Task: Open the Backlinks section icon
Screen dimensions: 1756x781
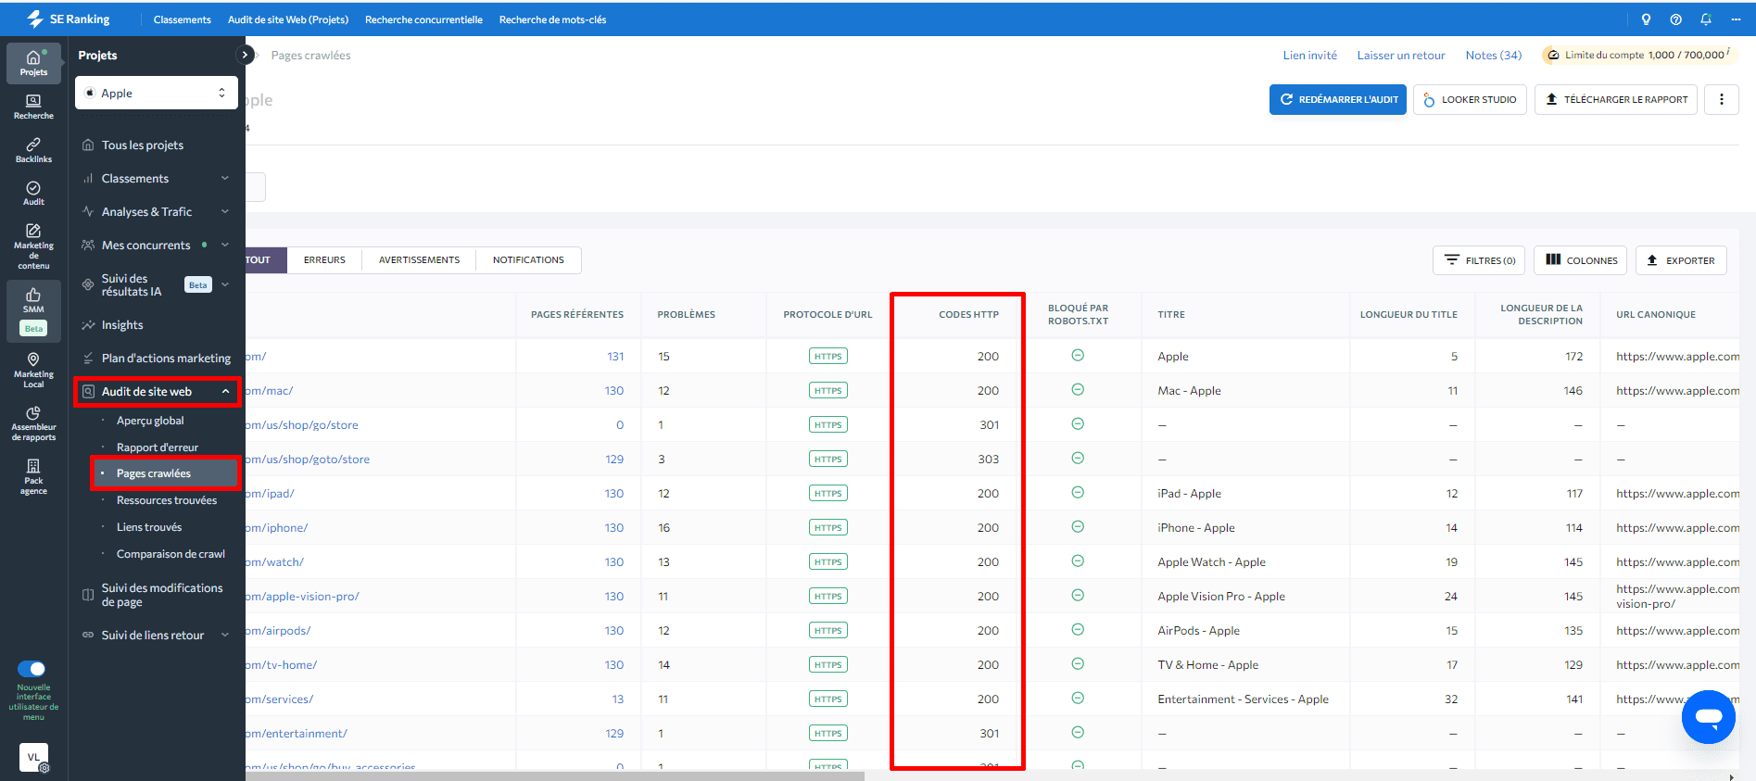Action: (x=33, y=150)
